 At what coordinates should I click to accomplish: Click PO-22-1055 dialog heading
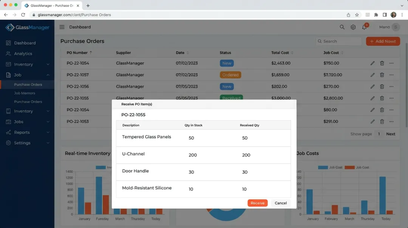(x=133, y=115)
